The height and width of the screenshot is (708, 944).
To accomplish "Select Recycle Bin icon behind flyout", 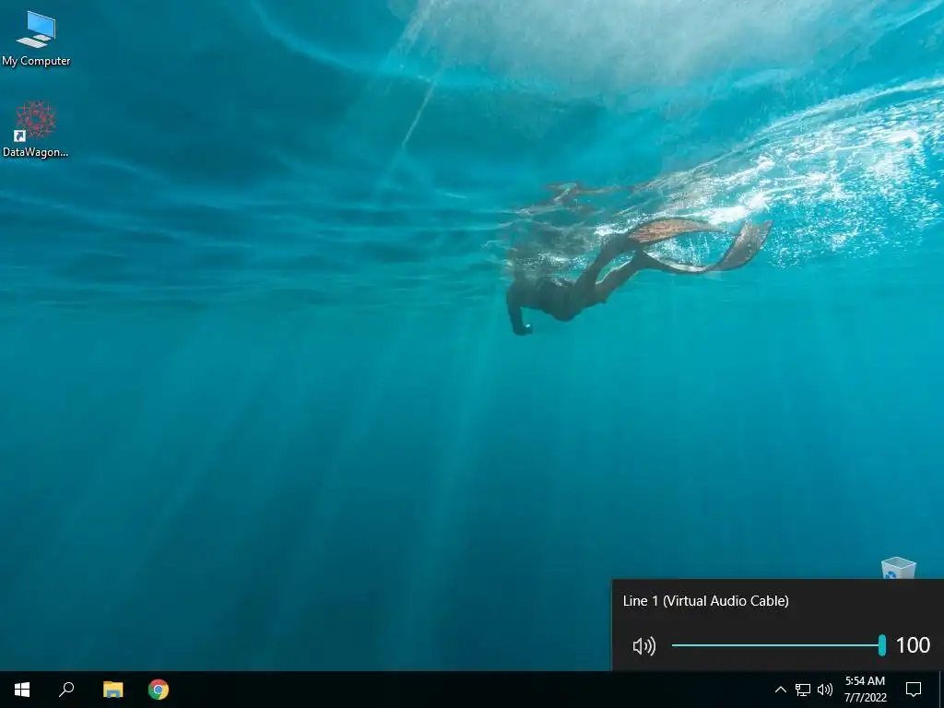I will click(x=898, y=568).
